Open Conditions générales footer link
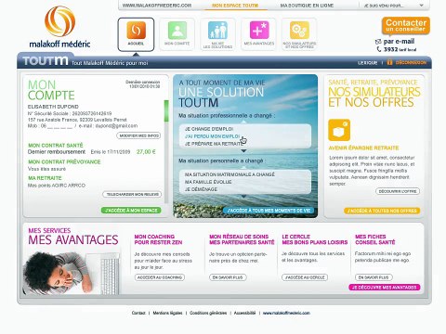 [208, 313]
